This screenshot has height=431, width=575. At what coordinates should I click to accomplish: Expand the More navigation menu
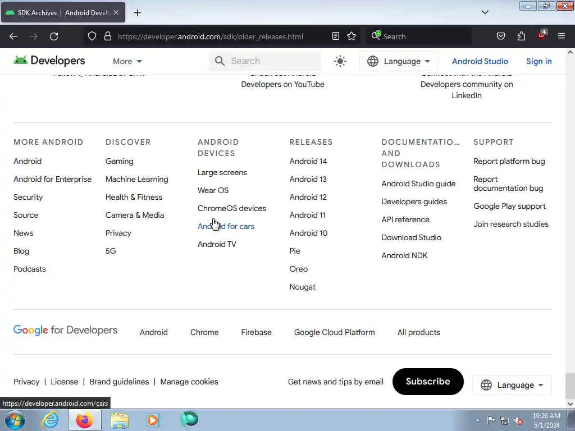click(127, 61)
